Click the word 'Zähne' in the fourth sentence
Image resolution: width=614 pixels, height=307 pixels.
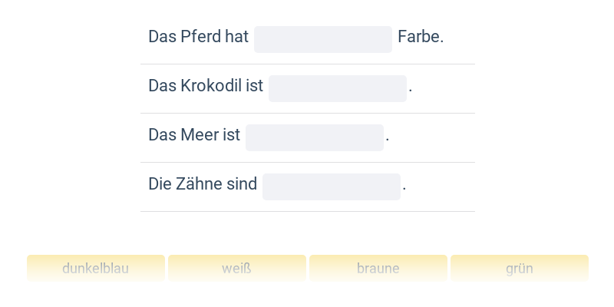[201, 184]
